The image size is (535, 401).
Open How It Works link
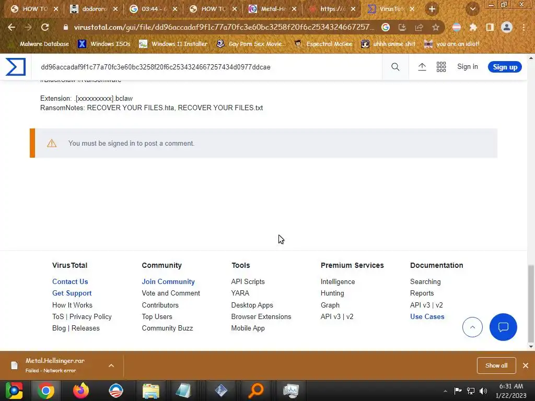point(72,305)
